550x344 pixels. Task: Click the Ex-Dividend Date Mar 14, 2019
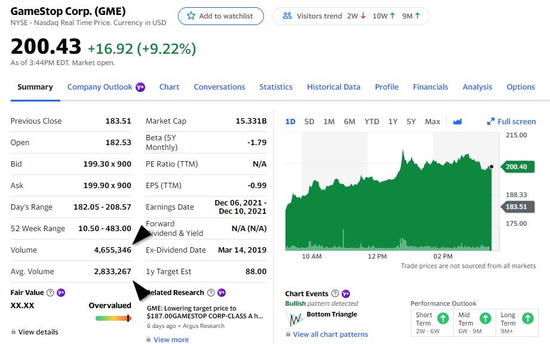242,250
